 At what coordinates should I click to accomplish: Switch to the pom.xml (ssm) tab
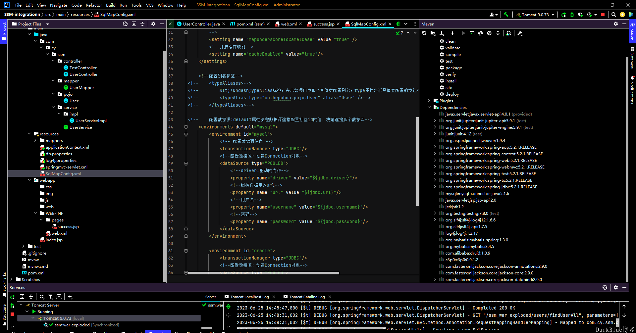250,24
